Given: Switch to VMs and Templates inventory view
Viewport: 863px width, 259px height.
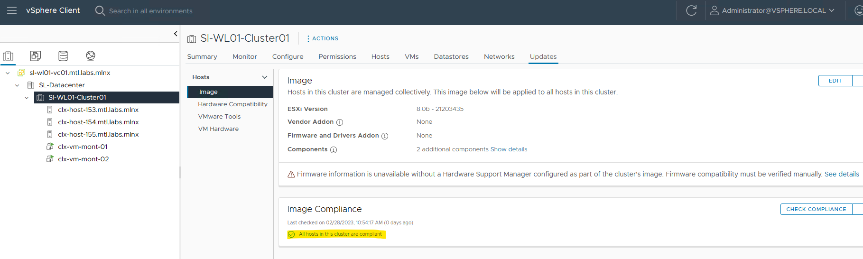Looking at the screenshot, I should coord(36,56).
